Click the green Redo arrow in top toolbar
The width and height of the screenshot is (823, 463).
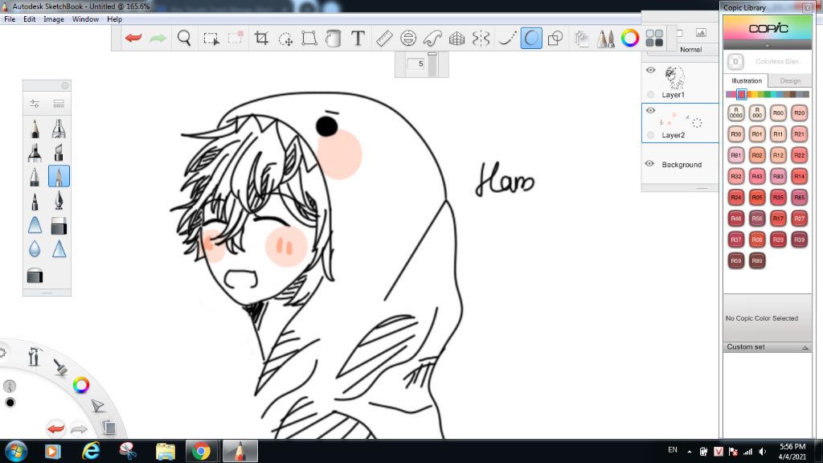158,38
